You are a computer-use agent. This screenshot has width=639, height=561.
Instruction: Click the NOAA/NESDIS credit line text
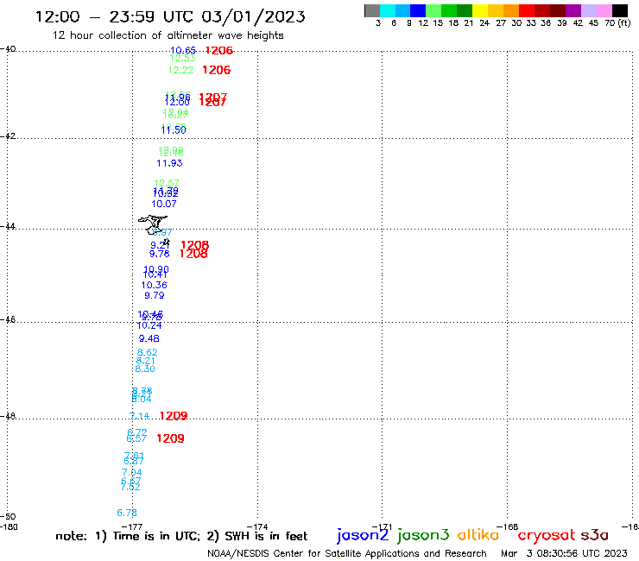pos(347,553)
